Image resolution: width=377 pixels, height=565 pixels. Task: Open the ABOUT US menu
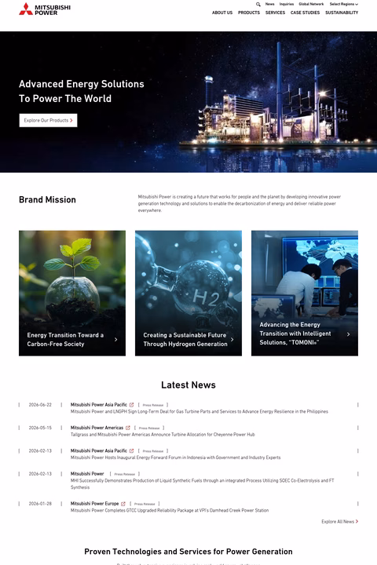[x=222, y=13]
